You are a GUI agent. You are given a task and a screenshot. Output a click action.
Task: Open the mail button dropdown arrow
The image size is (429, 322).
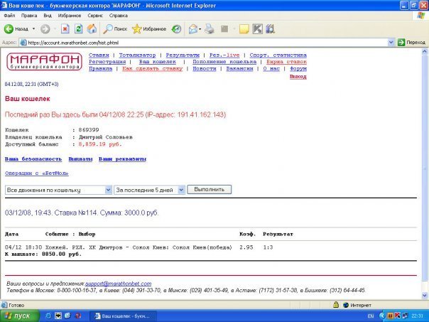pyautogui.click(x=200, y=28)
